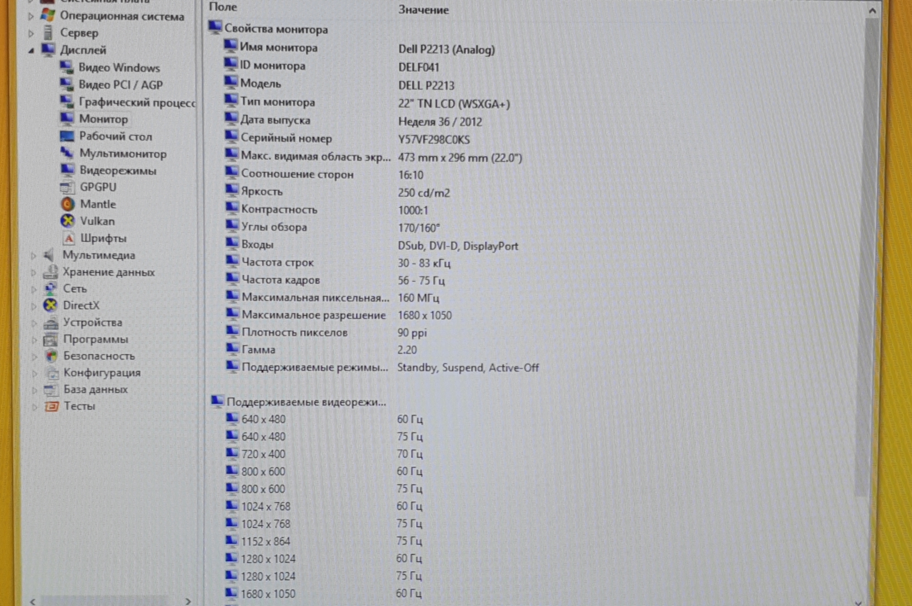This screenshot has width=912, height=606.
Task: Select the Тип монитора row
Action: (368, 103)
